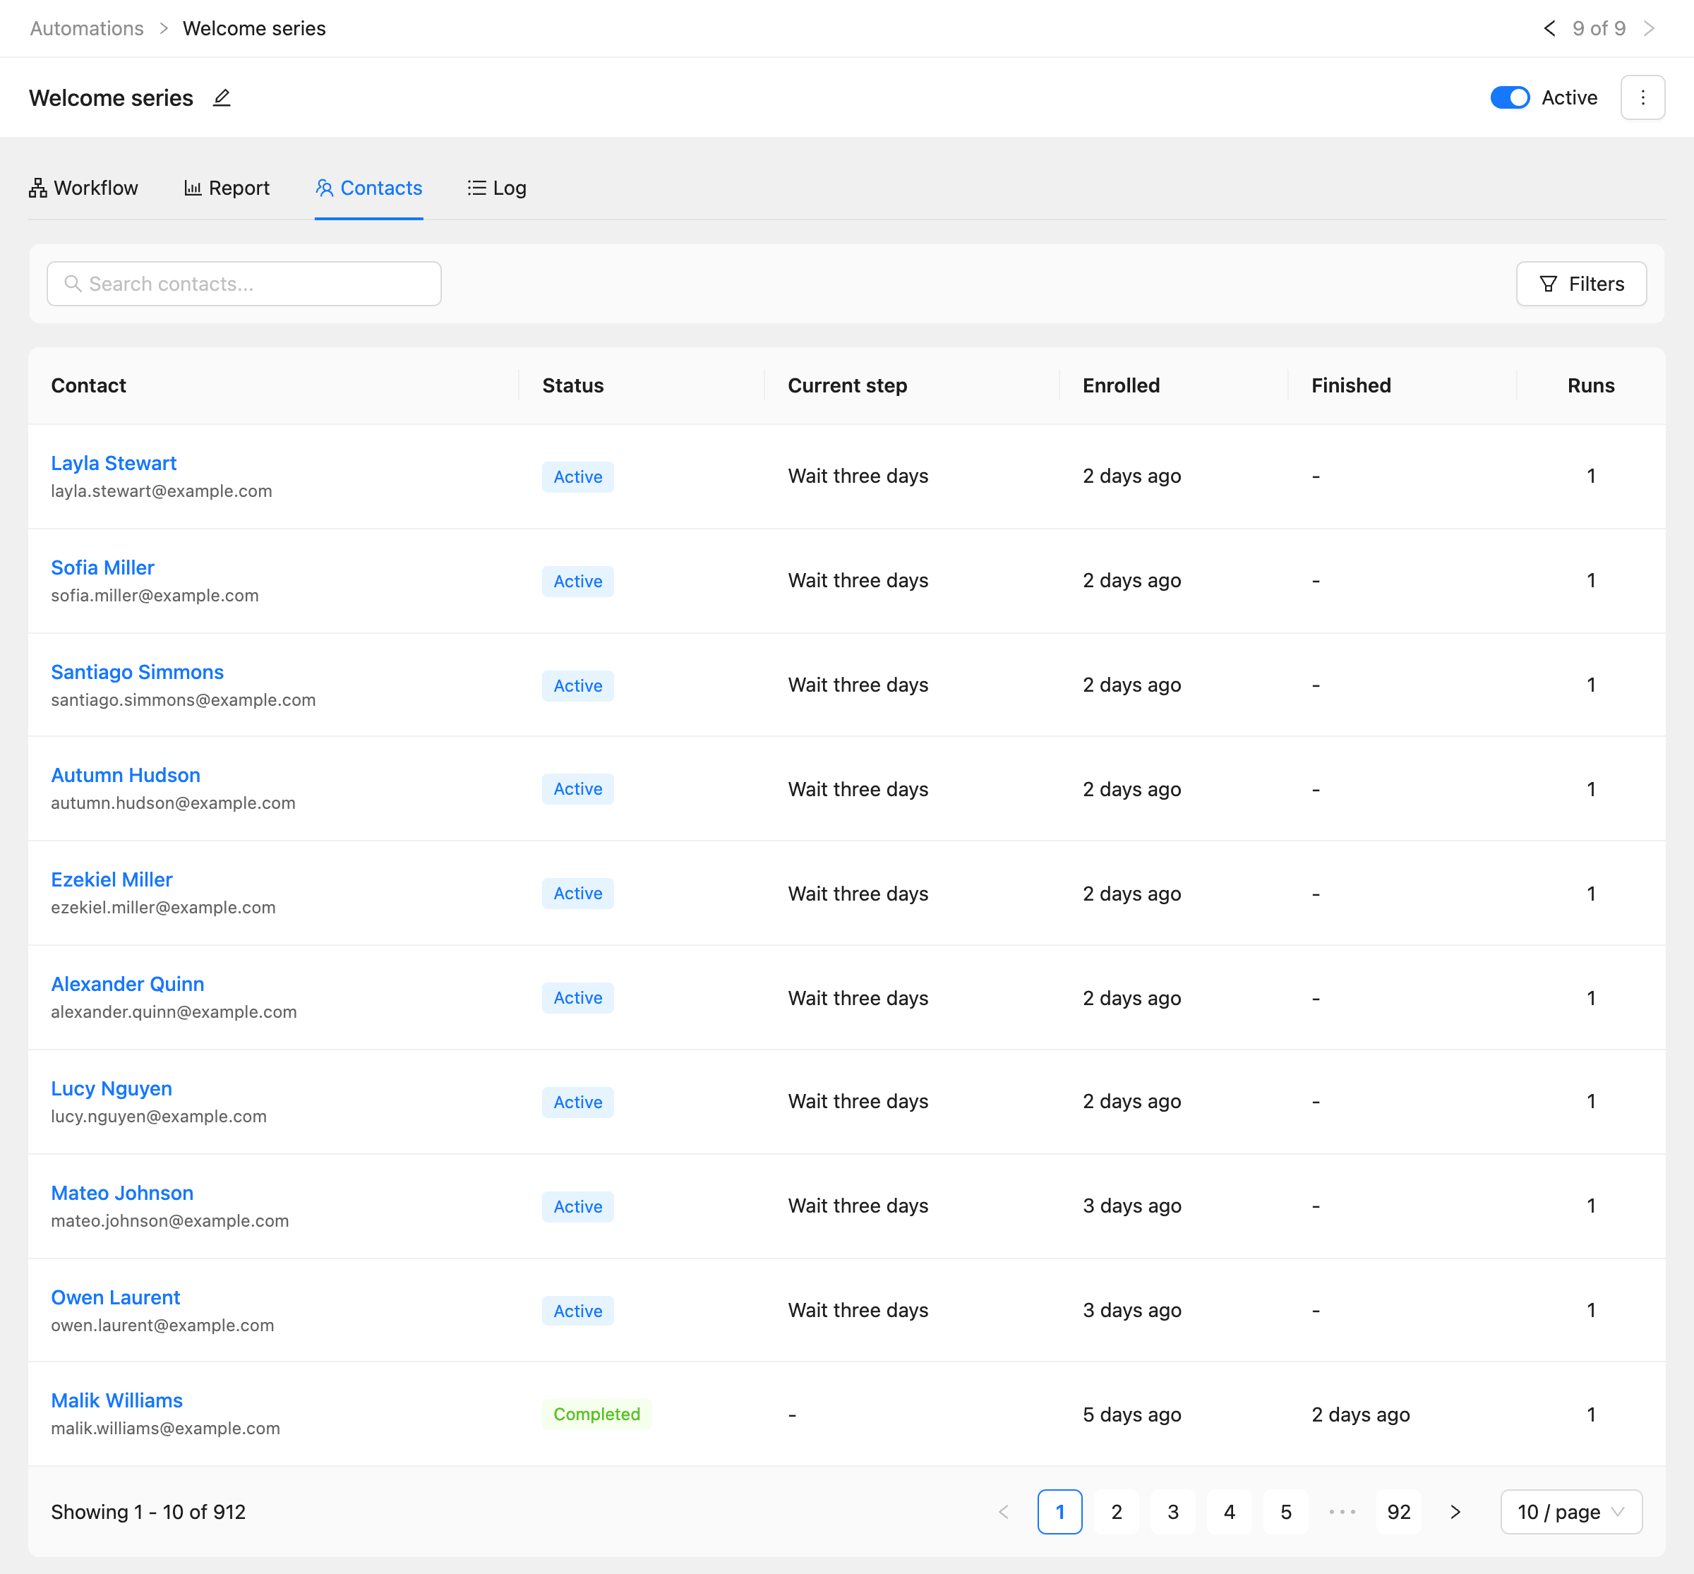Switch to the Workflow tab

[x=83, y=188]
